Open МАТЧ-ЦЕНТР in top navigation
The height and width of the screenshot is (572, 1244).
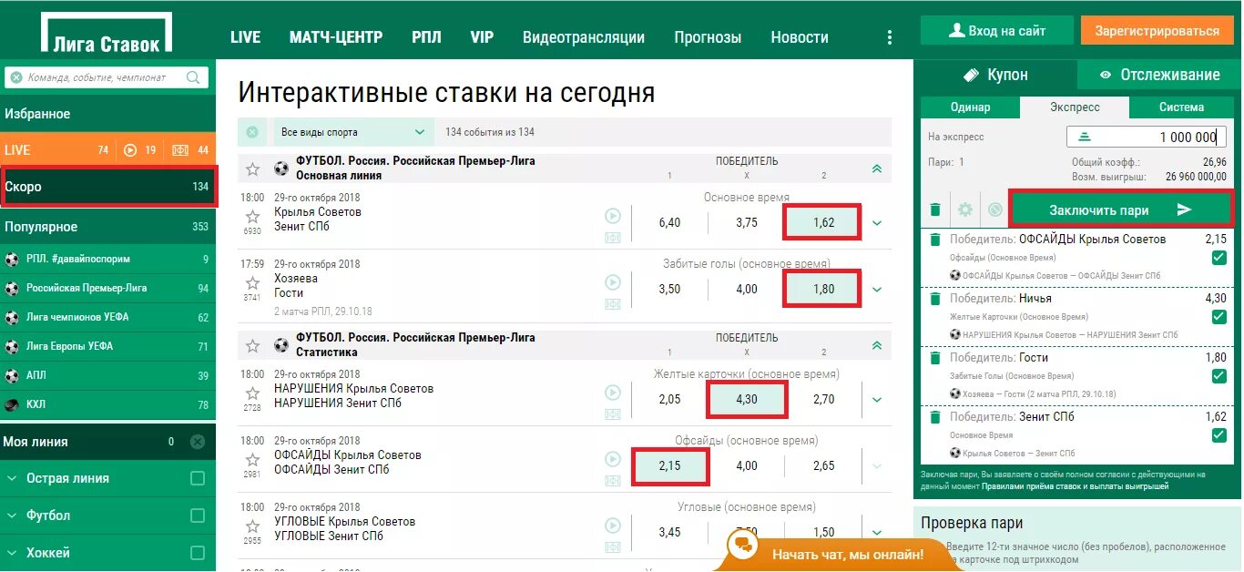(336, 37)
